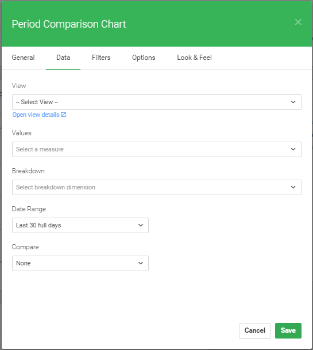Switch to the Look & Feel tab
This screenshot has height=350, width=313.
point(194,58)
